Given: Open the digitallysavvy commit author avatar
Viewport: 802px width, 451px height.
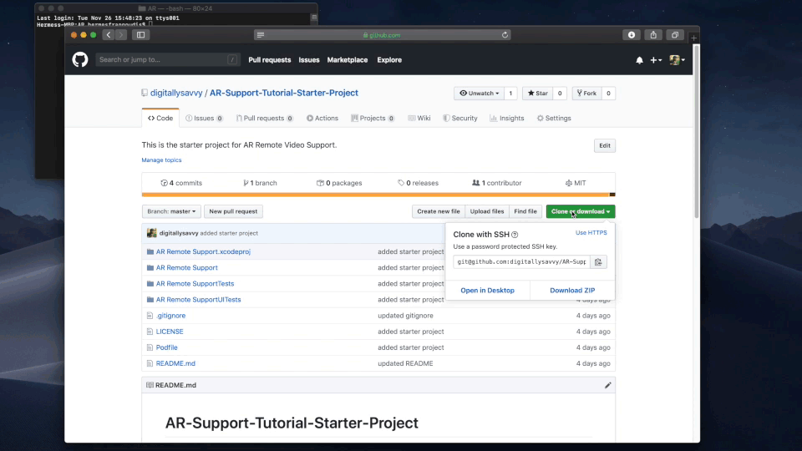Looking at the screenshot, I should coord(151,233).
